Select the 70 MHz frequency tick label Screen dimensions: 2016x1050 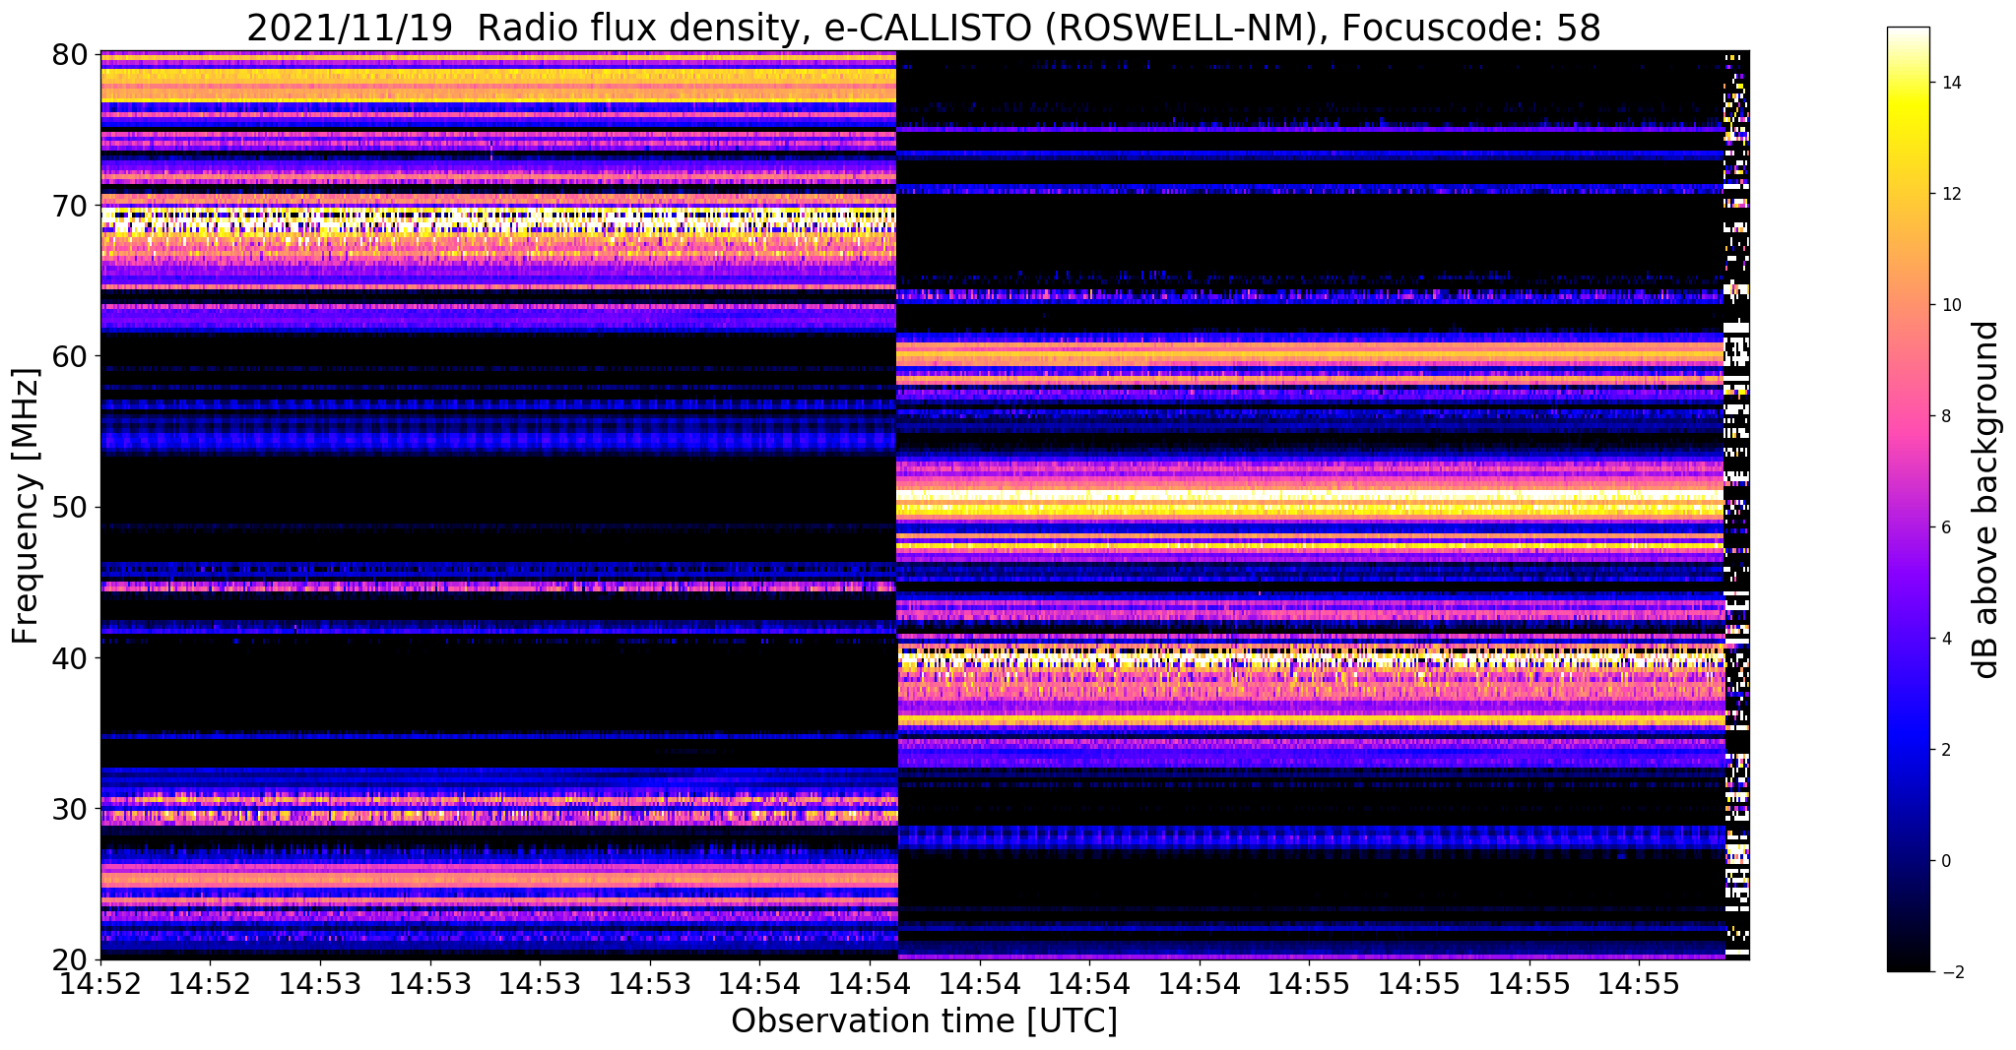click(69, 205)
